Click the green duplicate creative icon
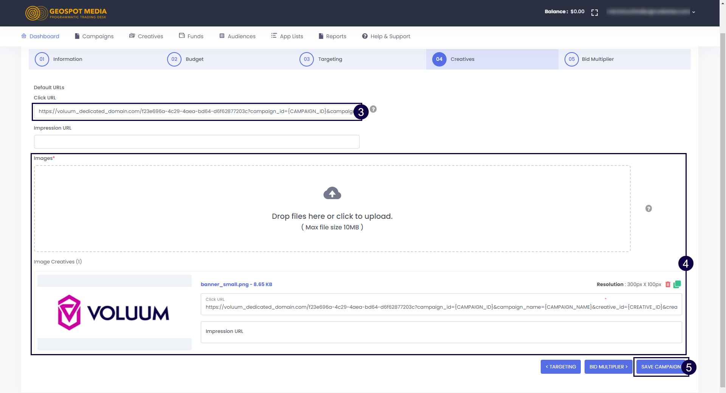Image resolution: width=726 pixels, height=393 pixels. pyautogui.click(x=677, y=284)
